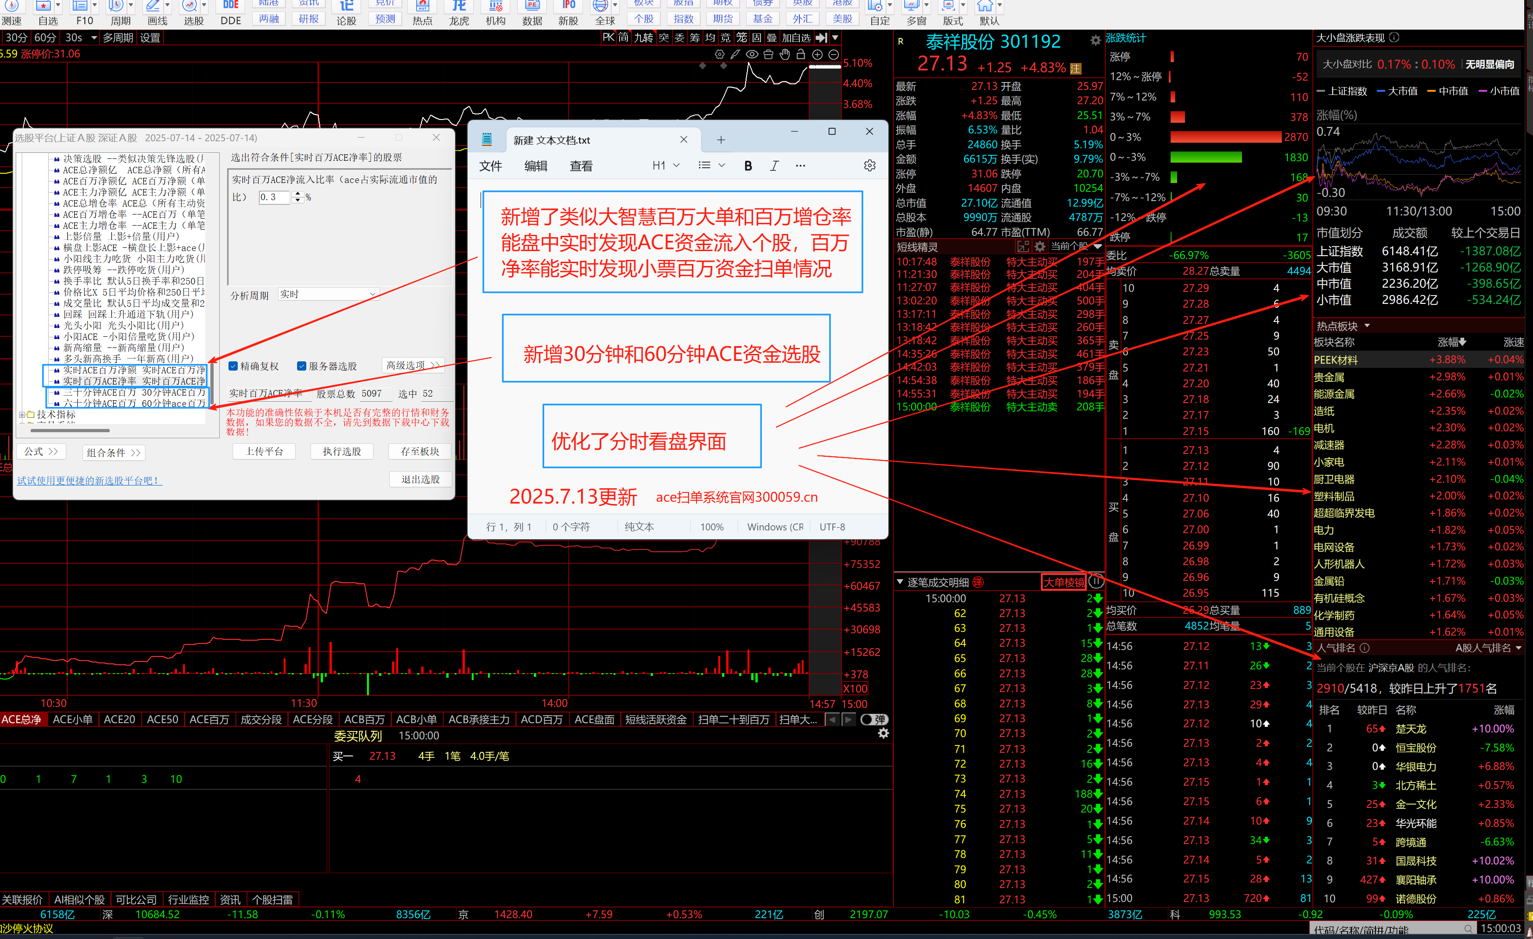Open the 热点 hot topics icon

click(x=423, y=13)
